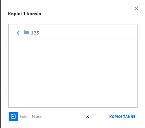
Task: Clear the Folder Name field with the X
Action: click(x=88, y=117)
